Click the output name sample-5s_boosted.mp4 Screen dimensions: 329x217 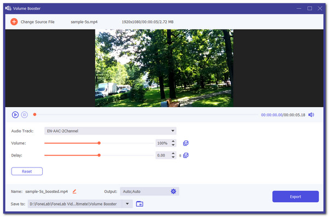point(47,192)
